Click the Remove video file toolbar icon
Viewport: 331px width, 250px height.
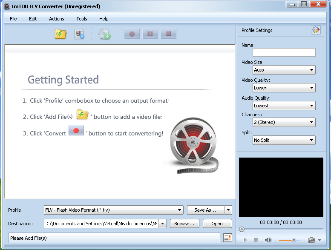coord(79,34)
